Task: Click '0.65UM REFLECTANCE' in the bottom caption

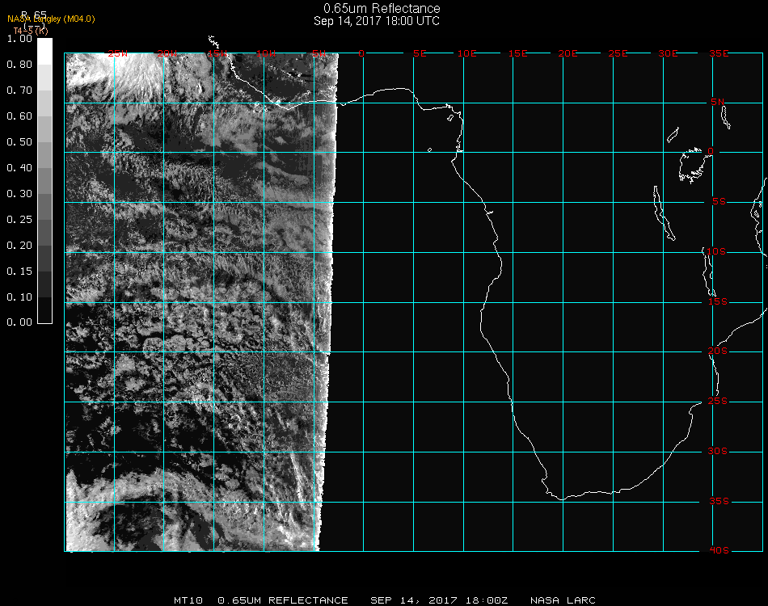Action: (283, 600)
